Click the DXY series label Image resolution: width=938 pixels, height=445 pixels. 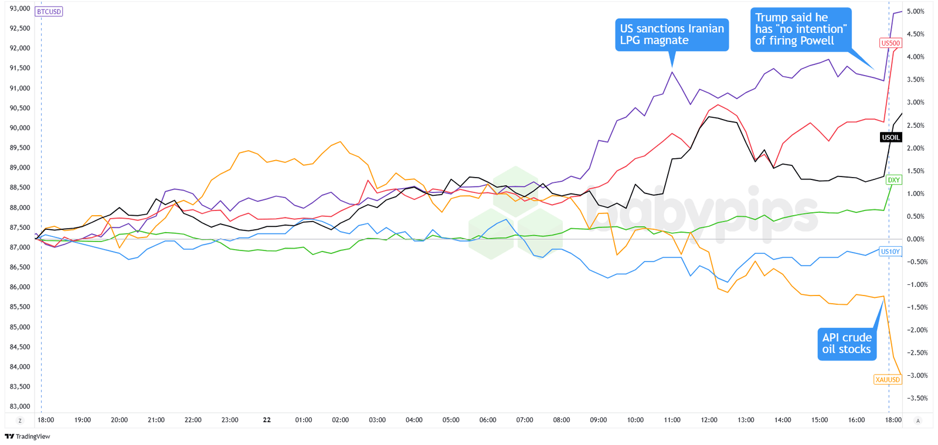coord(893,180)
